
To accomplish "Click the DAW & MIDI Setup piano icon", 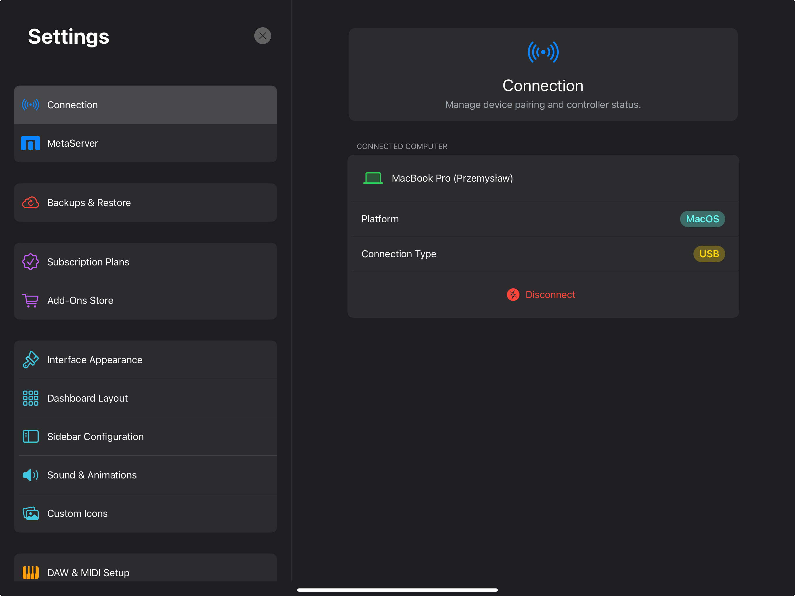I will click(x=31, y=572).
